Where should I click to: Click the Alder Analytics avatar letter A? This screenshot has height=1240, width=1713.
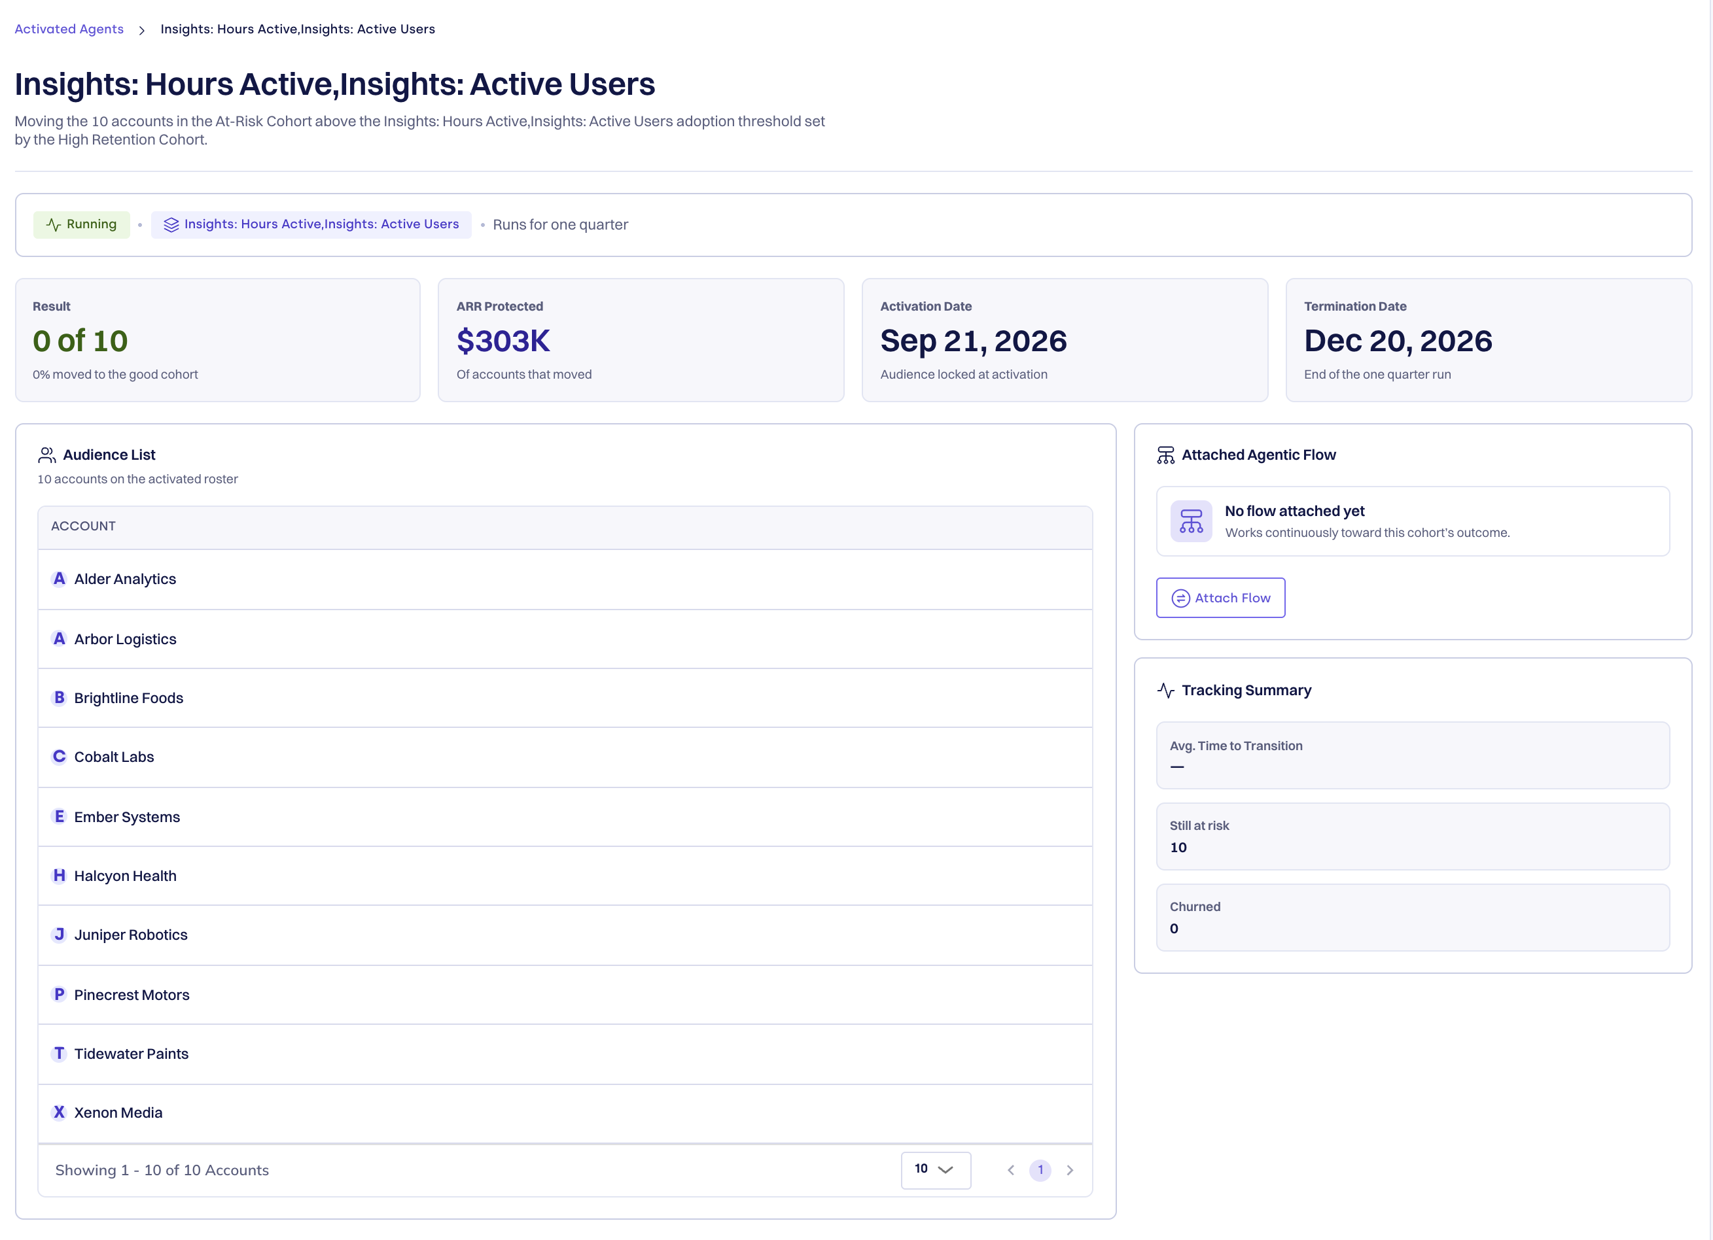click(59, 579)
